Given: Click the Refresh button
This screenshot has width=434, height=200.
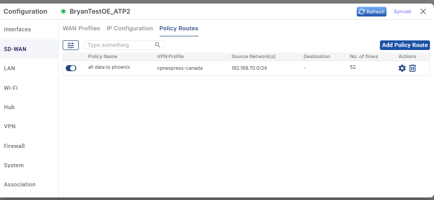Looking at the screenshot, I should click(x=371, y=12).
